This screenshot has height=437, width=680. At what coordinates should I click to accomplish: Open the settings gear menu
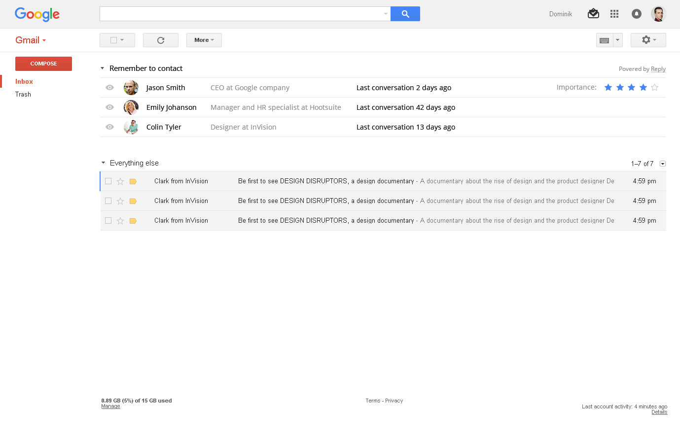pos(648,40)
